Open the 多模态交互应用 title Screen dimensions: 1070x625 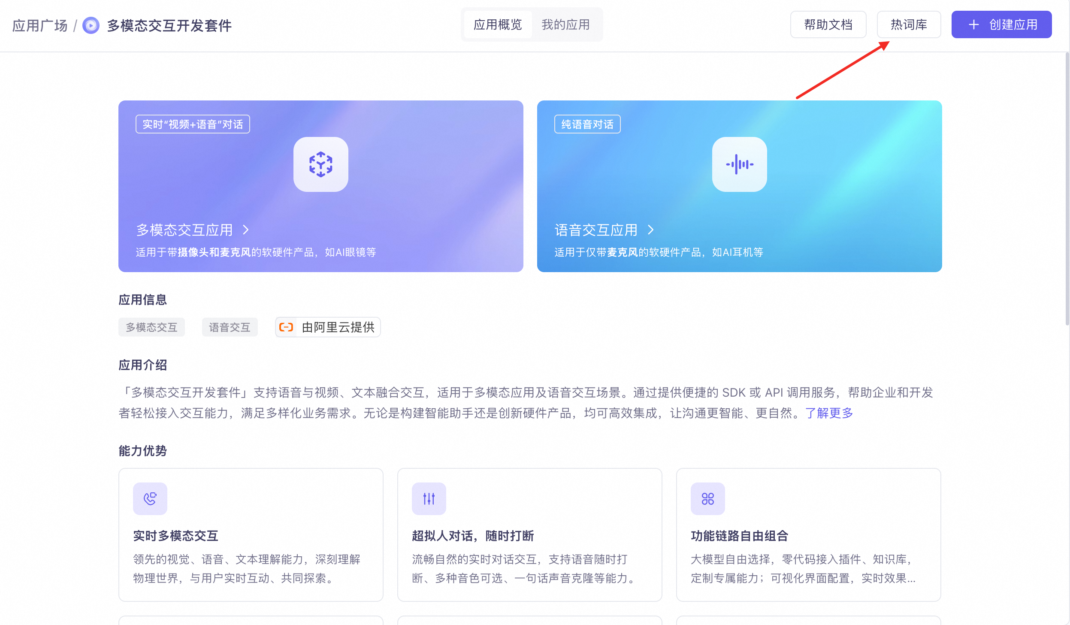click(184, 230)
